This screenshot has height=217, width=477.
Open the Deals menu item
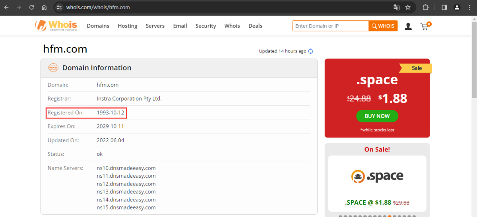pos(255,26)
